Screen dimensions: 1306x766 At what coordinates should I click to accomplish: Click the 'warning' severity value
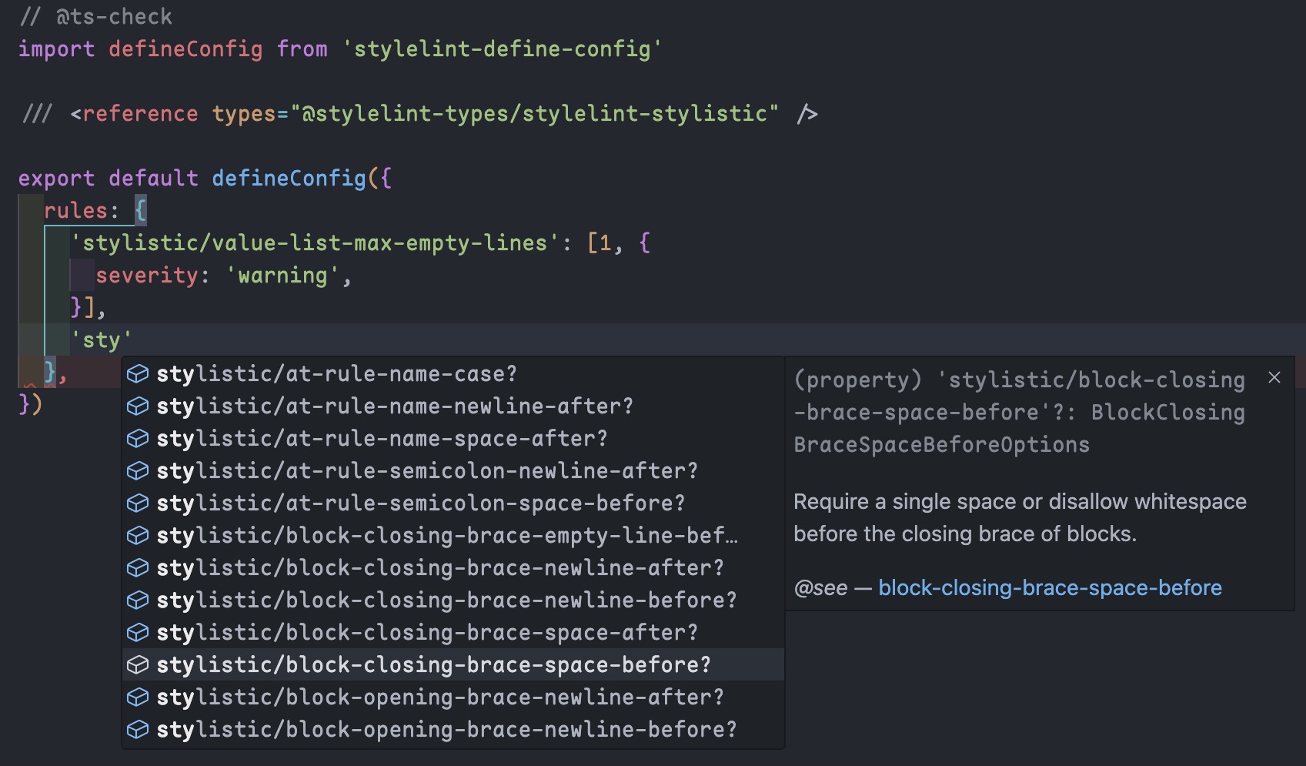coord(282,276)
